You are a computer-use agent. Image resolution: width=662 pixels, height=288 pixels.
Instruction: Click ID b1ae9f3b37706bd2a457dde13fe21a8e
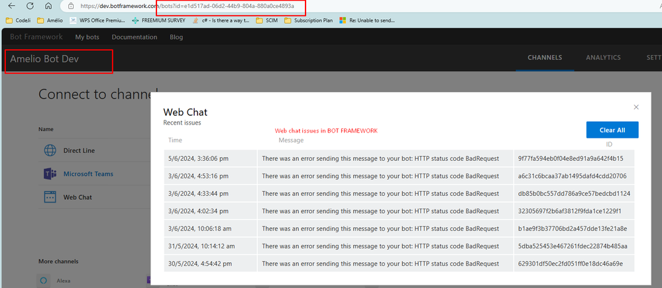[x=573, y=228]
